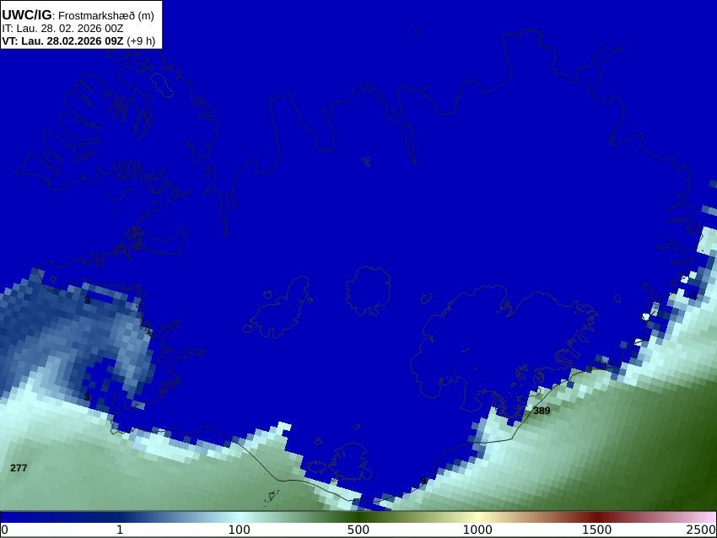Image resolution: width=717 pixels, height=538 pixels.
Task: Click the map value label '389'
Action: tap(542, 411)
